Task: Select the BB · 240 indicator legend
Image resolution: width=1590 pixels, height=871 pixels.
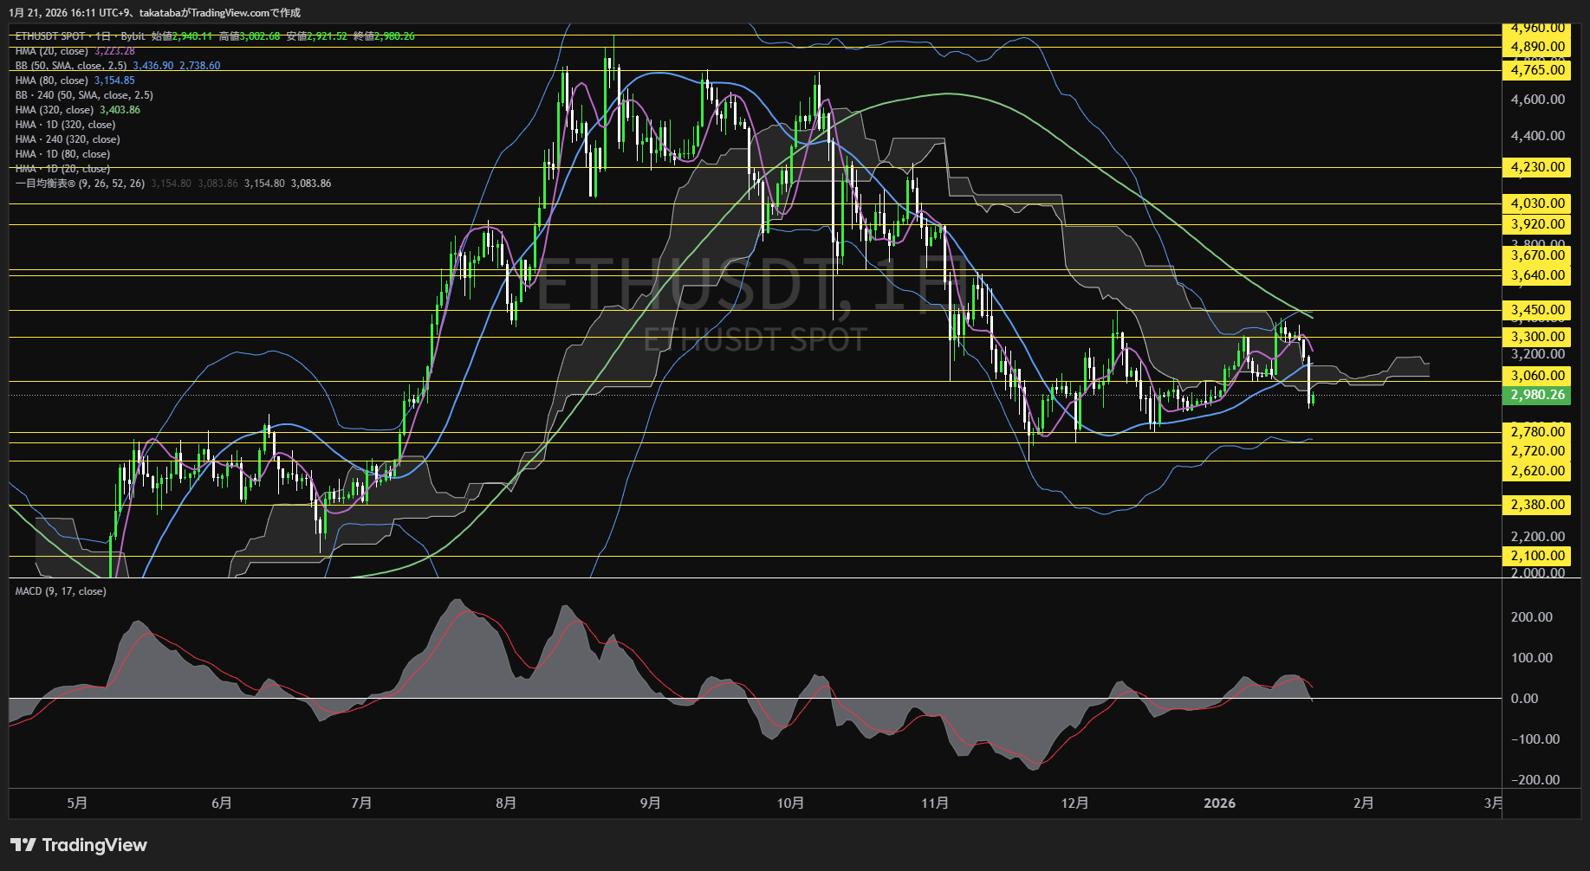Action: click(84, 95)
